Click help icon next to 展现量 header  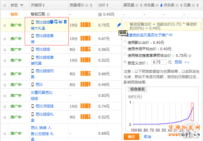click(136, 5)
